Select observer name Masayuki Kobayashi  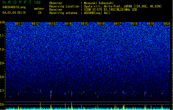tap(99, 3)
